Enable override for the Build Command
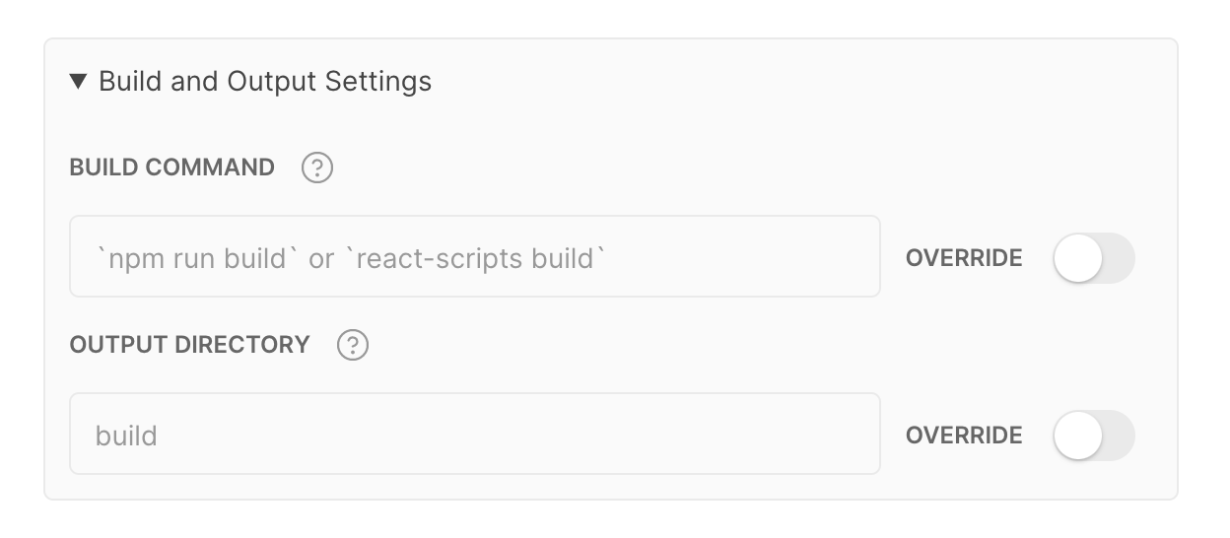Image resolution: width=1230 pixels, height=538 pixels. point(1093,258)
